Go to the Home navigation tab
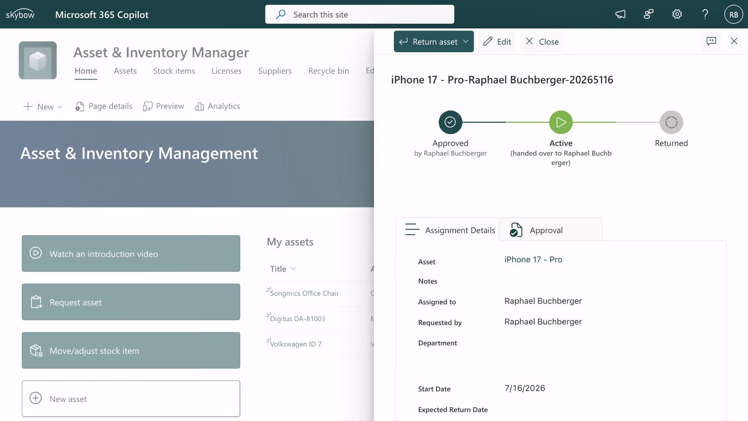 pyautogui.click(x=86, y=71)
